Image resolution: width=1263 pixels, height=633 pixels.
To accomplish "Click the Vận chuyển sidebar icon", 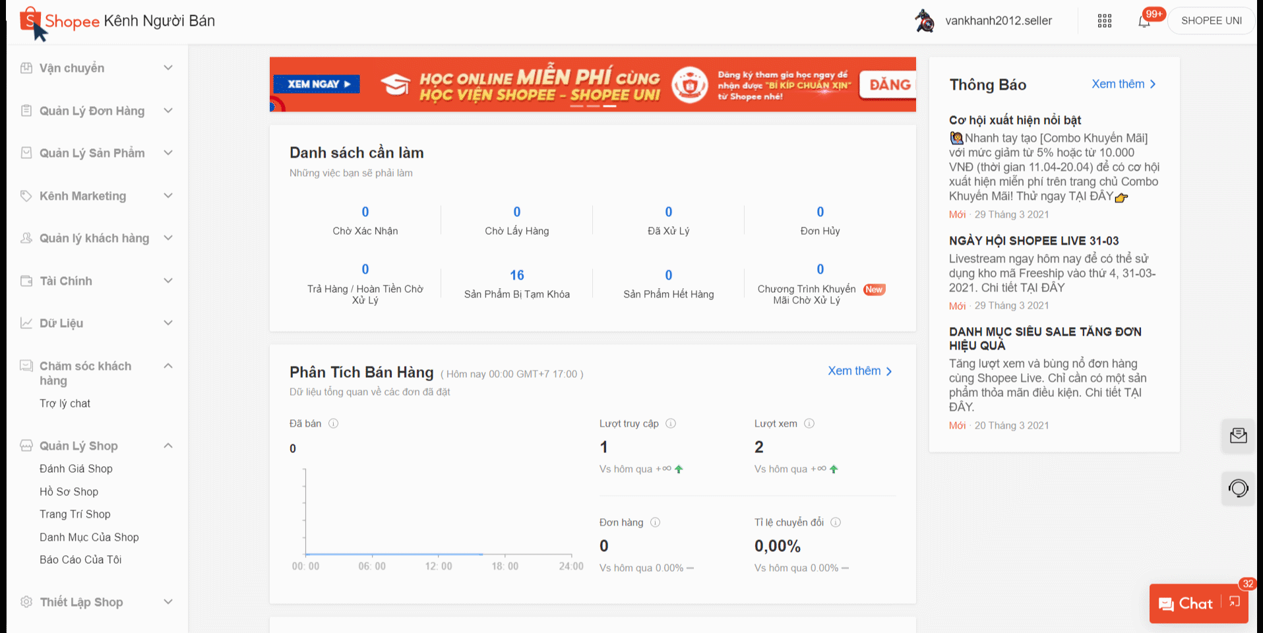I will coord(26,68).
